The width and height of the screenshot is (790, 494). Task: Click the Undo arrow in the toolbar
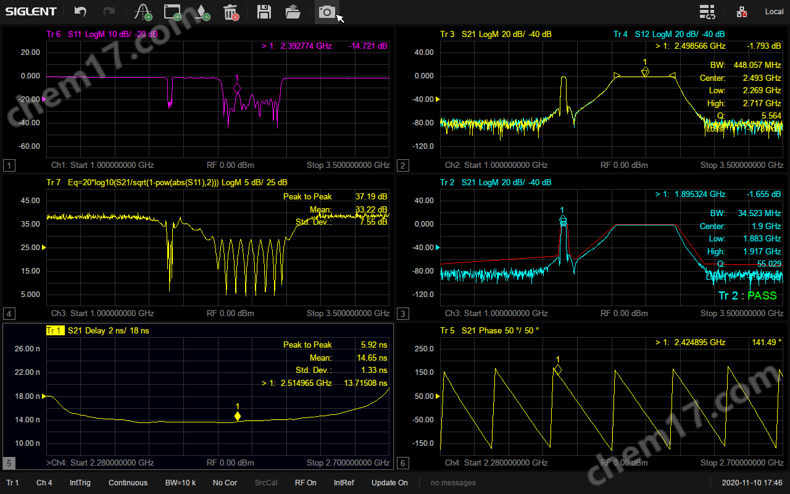point(80,12)
